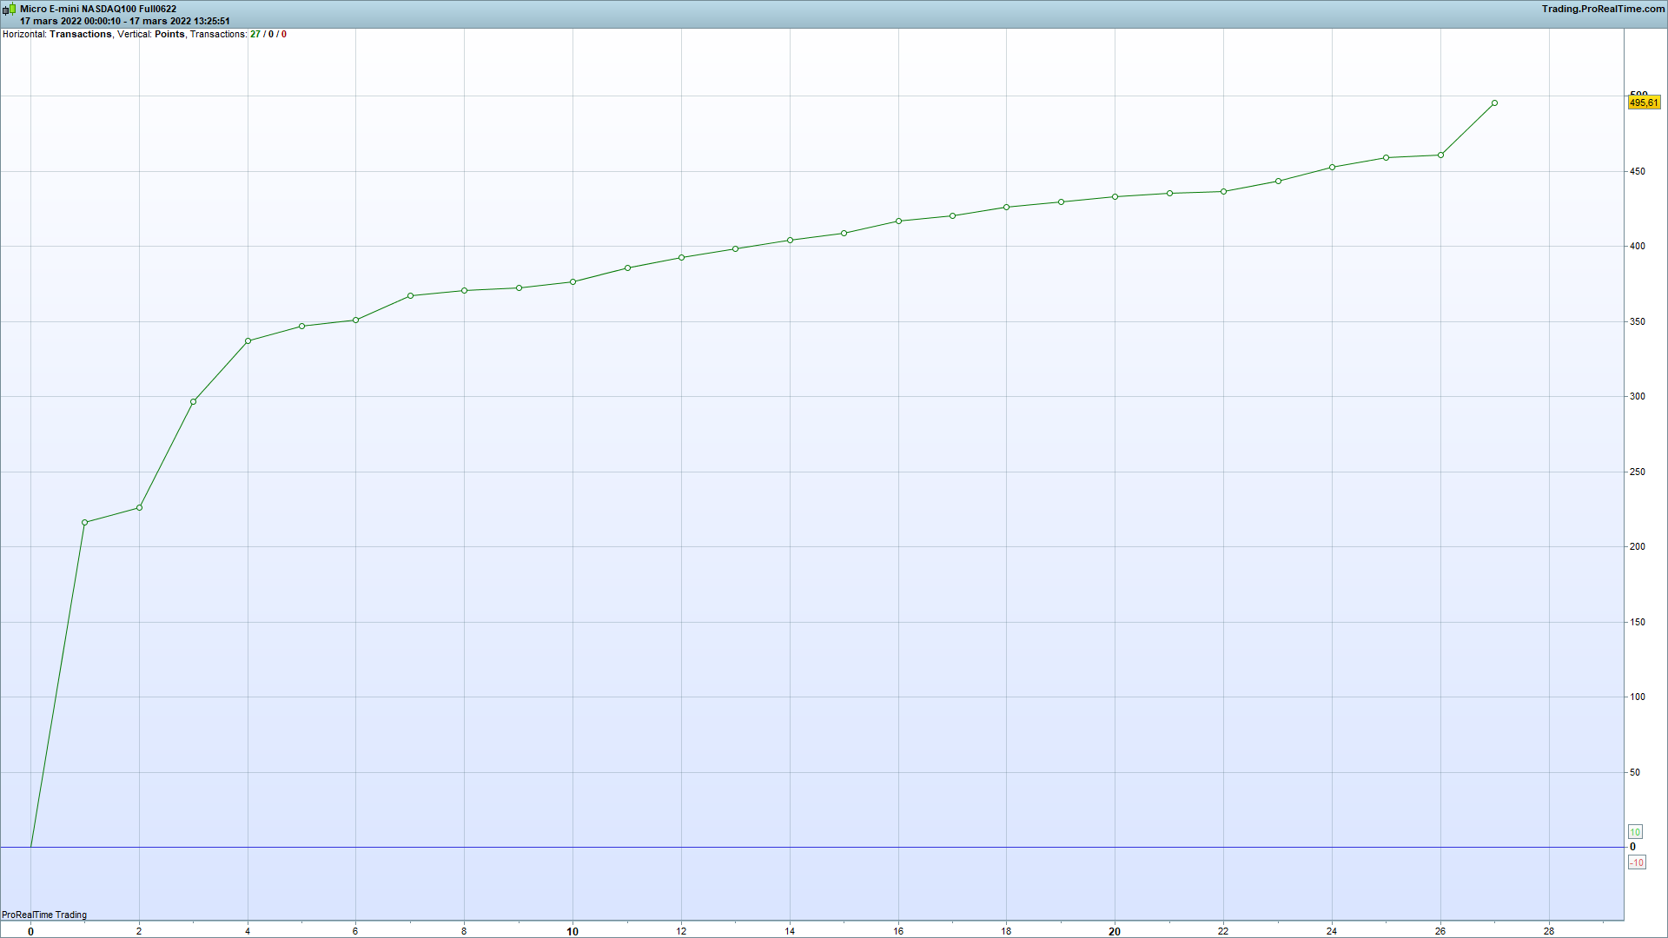Click the data point at transaction 10
This screenshot has height=938, width=1668.
point(573,282)
